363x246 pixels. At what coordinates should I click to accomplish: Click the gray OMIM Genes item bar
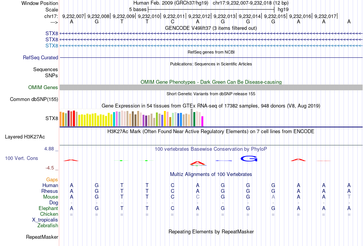[x=211, y=87]
